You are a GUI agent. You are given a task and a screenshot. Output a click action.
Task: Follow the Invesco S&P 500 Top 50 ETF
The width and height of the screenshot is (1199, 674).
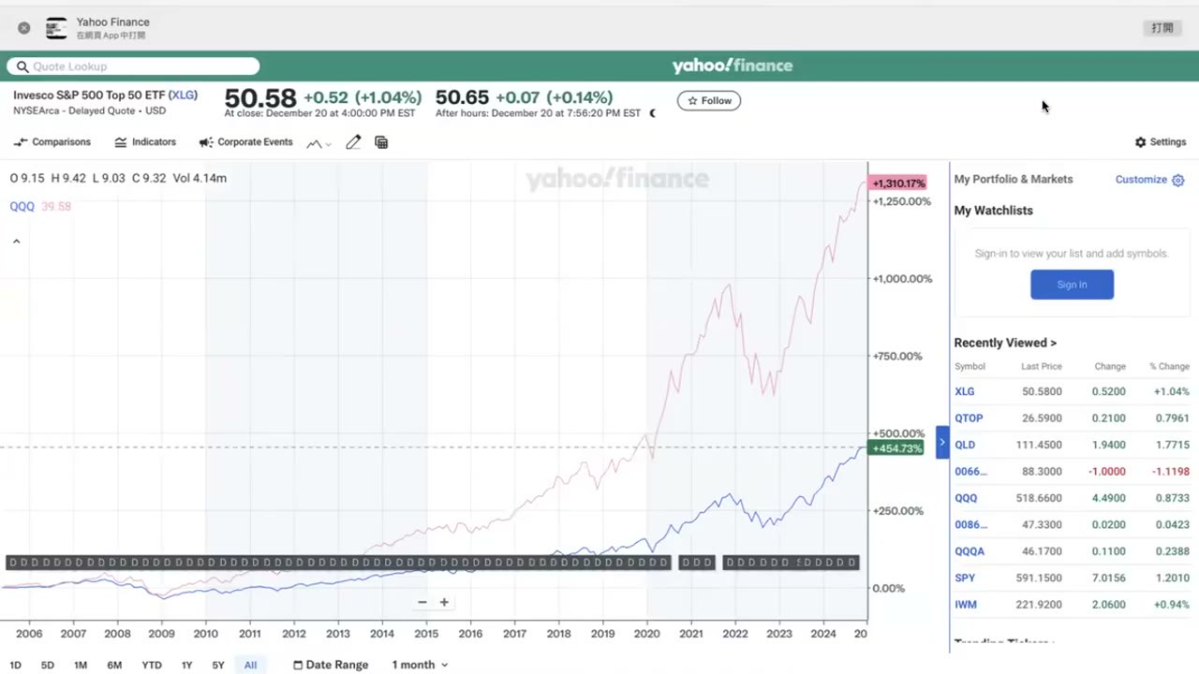click(x=709, y=100)
